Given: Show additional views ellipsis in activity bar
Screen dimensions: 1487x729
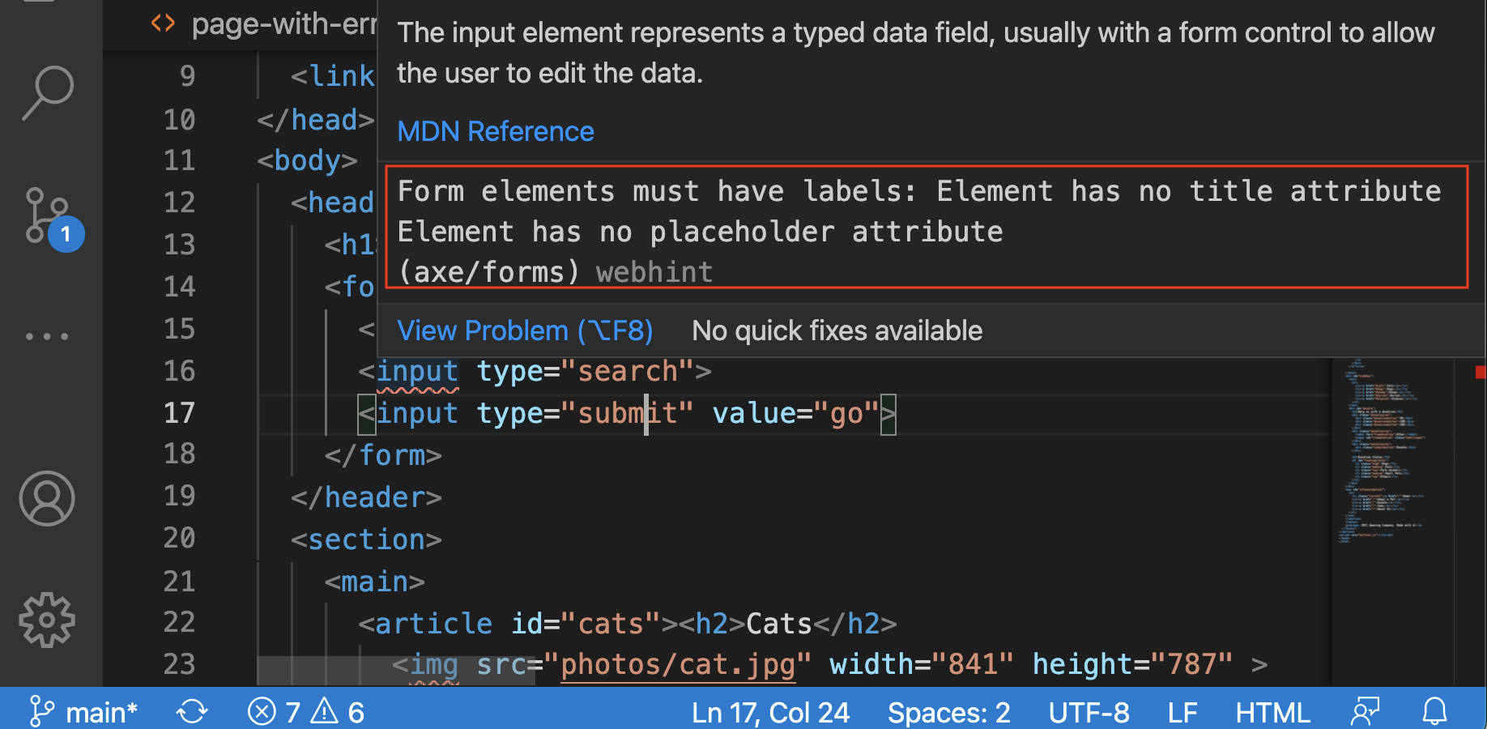Looking at the screenshot, I should coord(47,335).
